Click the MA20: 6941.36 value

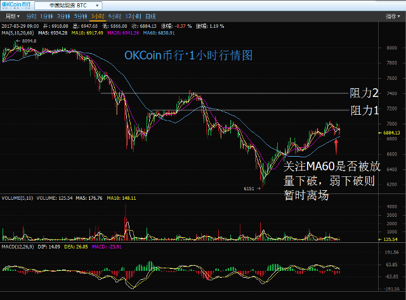point(123,33)
